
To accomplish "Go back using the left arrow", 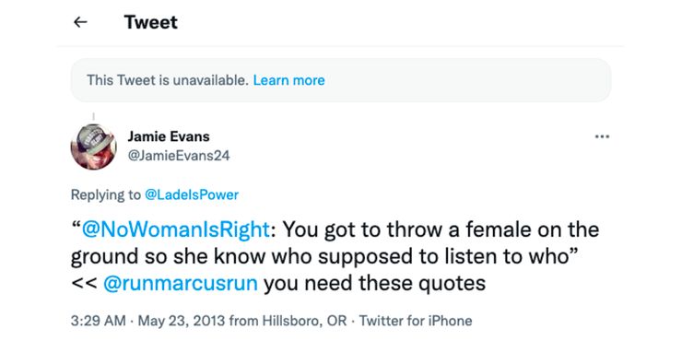I will pos(80,22).
